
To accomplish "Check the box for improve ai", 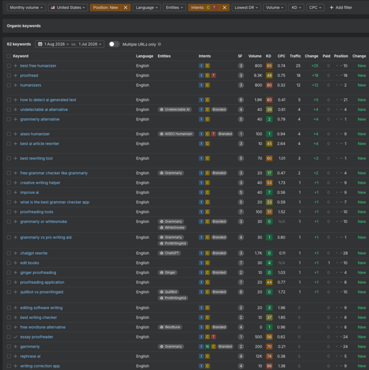I will click(9, 192).
